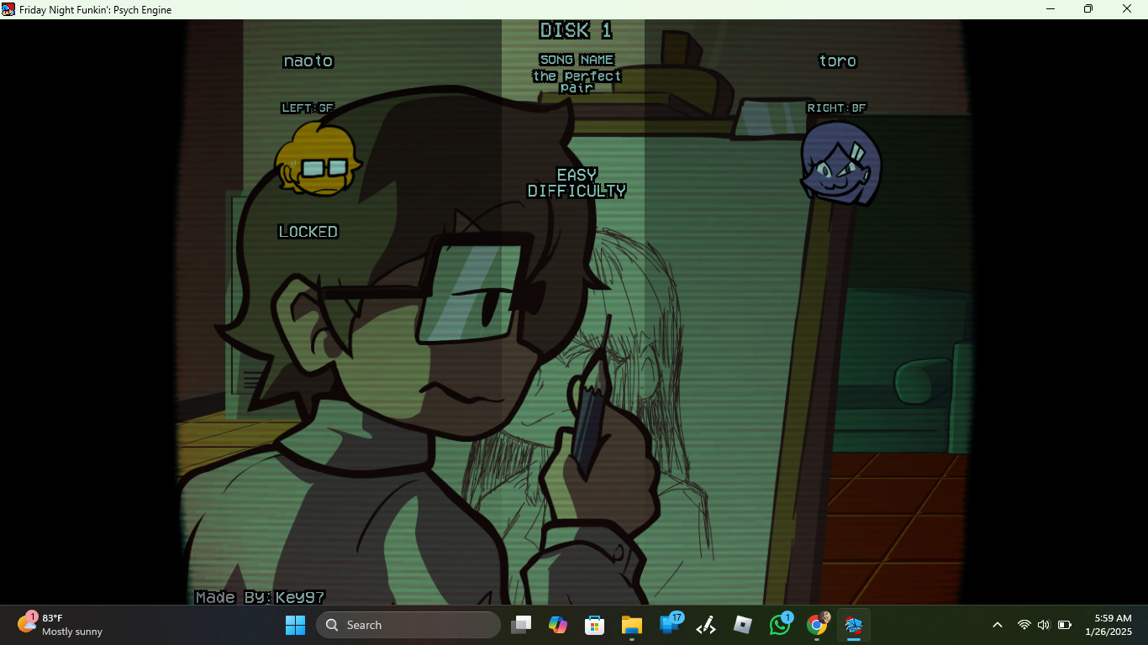Click the naoto character name label
Image resolution: width=1148 pixels, height=645 pixels.
click(x=308, y=61)
